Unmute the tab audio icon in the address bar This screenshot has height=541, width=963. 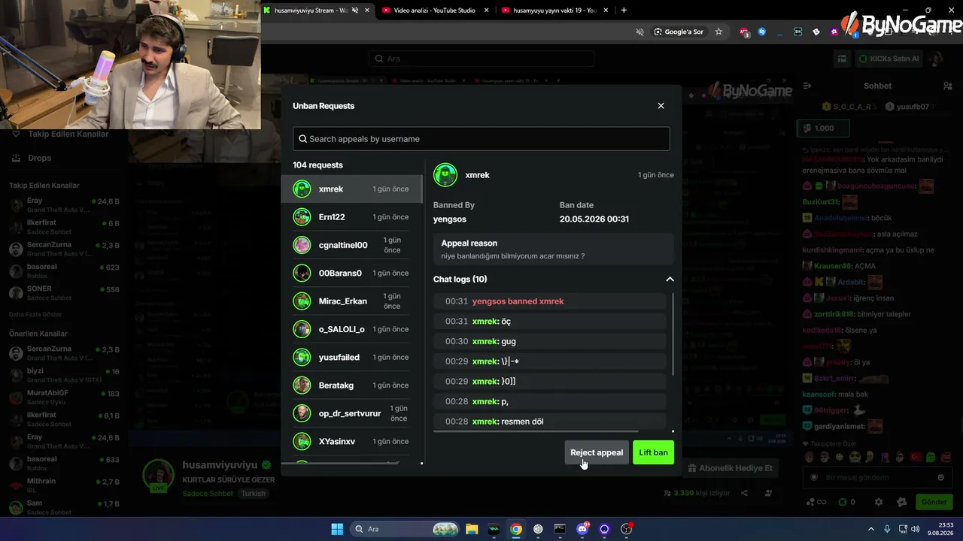(639, 32)
